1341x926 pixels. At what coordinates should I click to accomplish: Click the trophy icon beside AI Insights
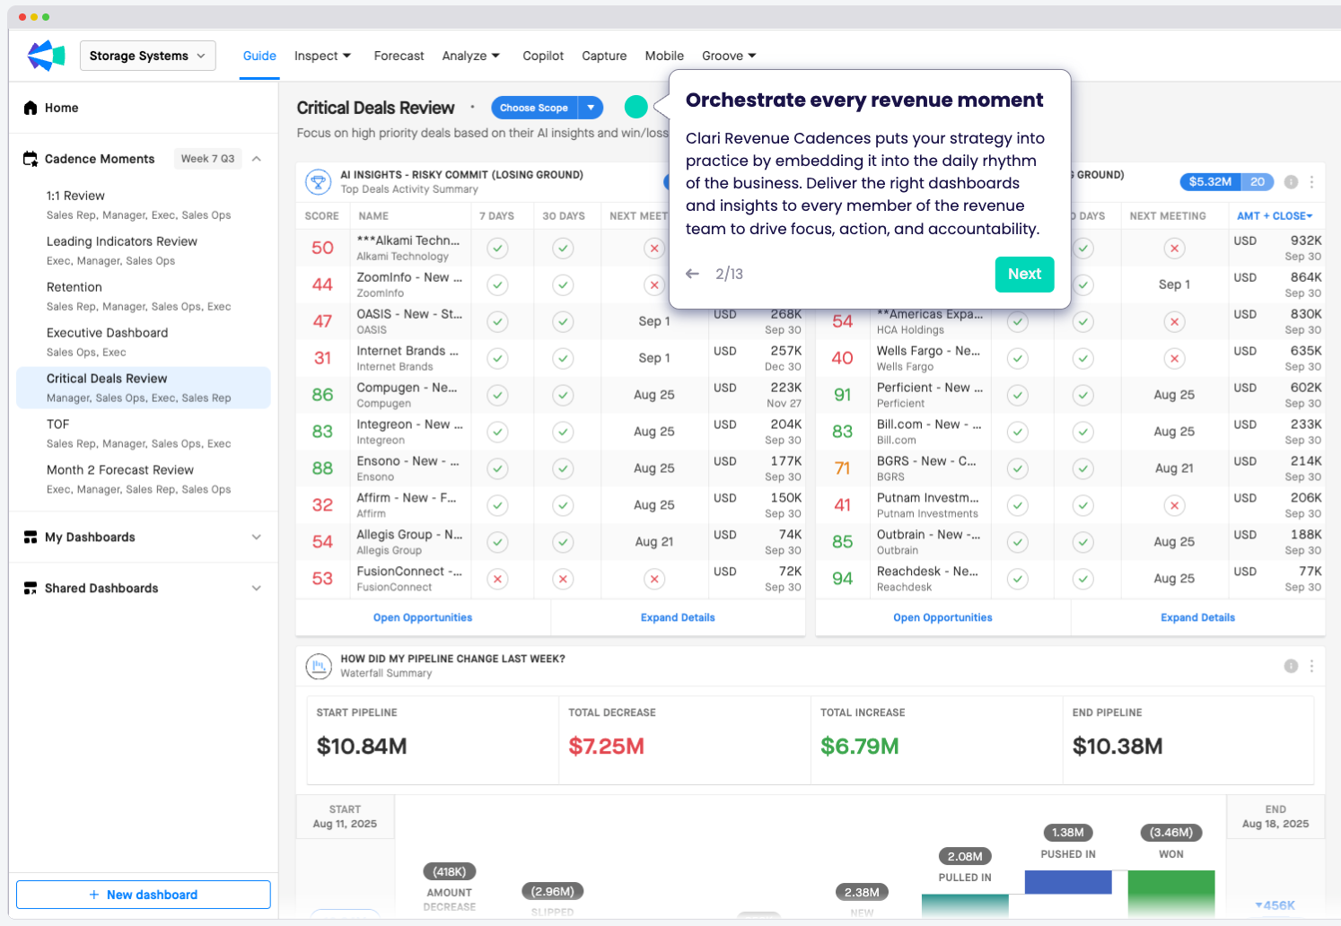[318, 182]
